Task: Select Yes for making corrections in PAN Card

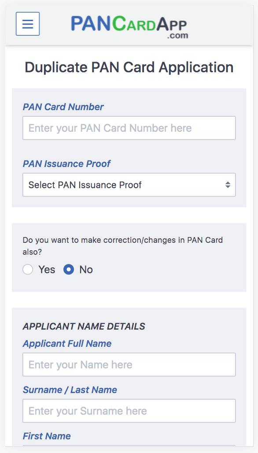Action: 27,269
